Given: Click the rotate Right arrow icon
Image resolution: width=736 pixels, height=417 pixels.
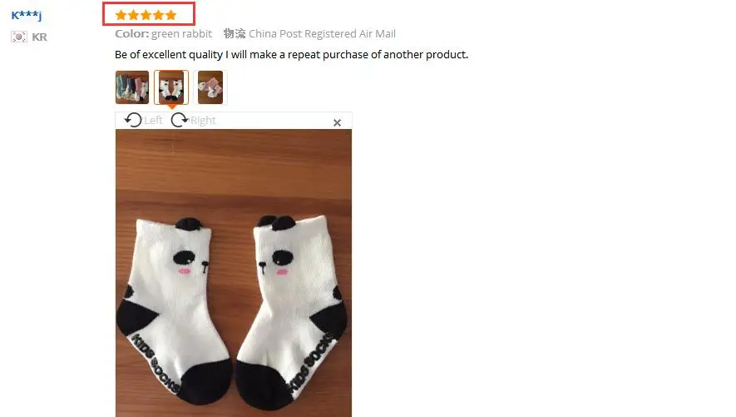Looking at the screenshot, I should (x=180, y=120).
